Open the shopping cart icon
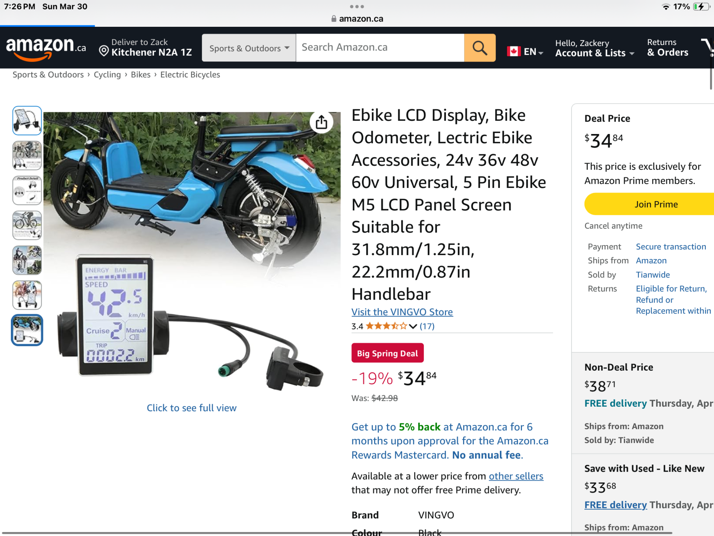The width and height of the screenshot is (714, 536). coord(708,48)
